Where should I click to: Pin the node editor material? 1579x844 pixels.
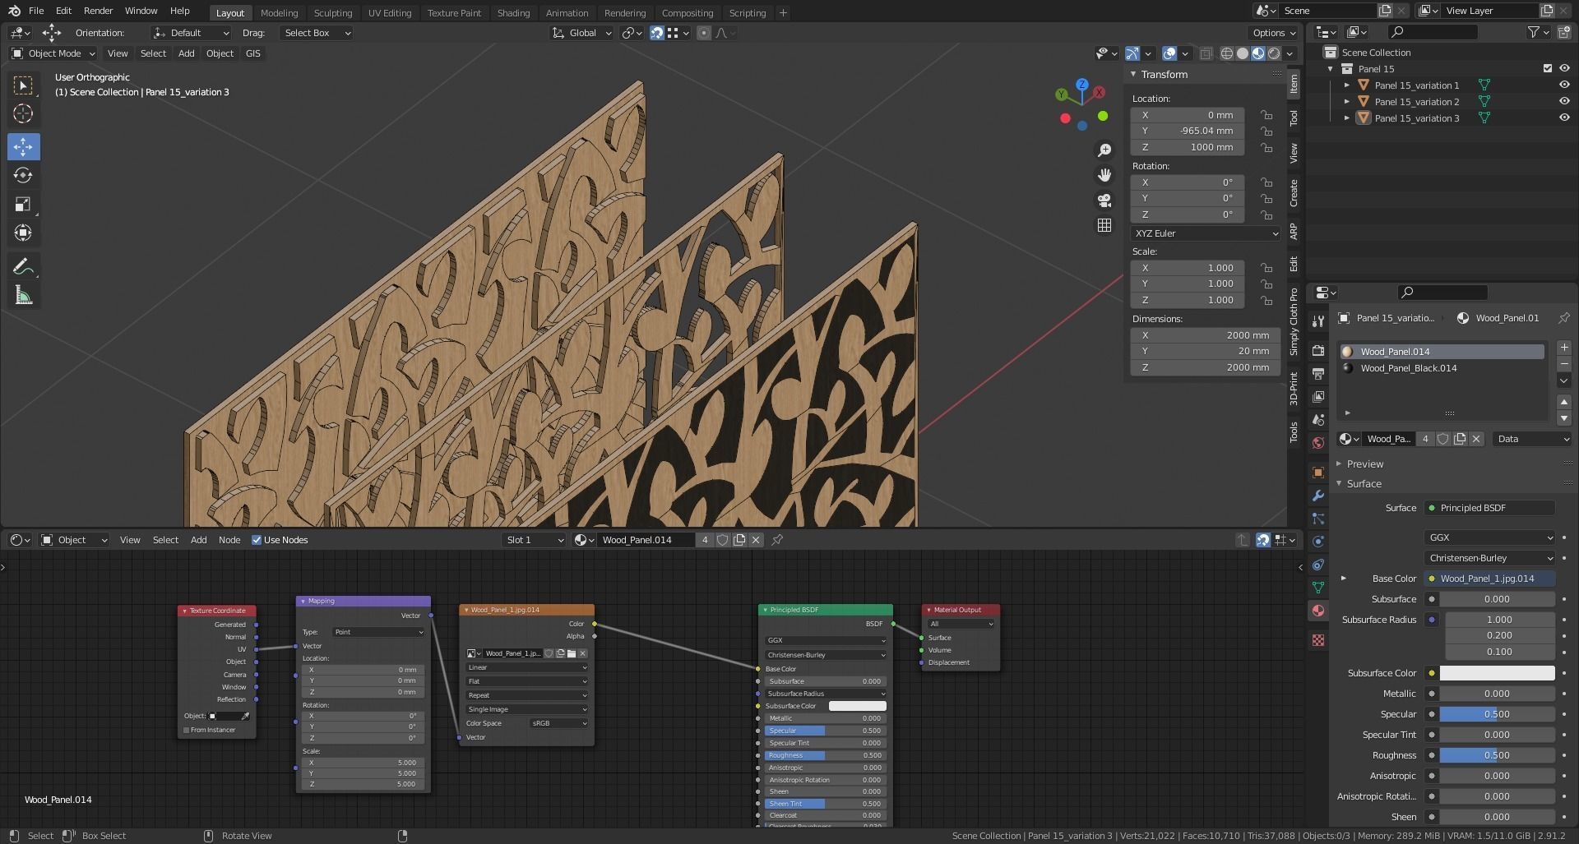(777, 540)
